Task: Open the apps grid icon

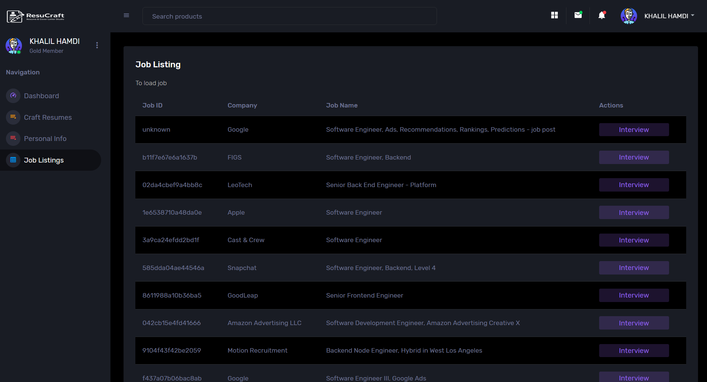Action: [x=555, y=15]
